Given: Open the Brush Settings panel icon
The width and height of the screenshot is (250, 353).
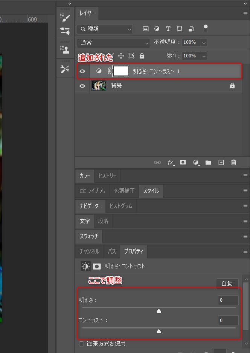Looking at the screenshot, I should pyautogui.click(x=65, y=17).
